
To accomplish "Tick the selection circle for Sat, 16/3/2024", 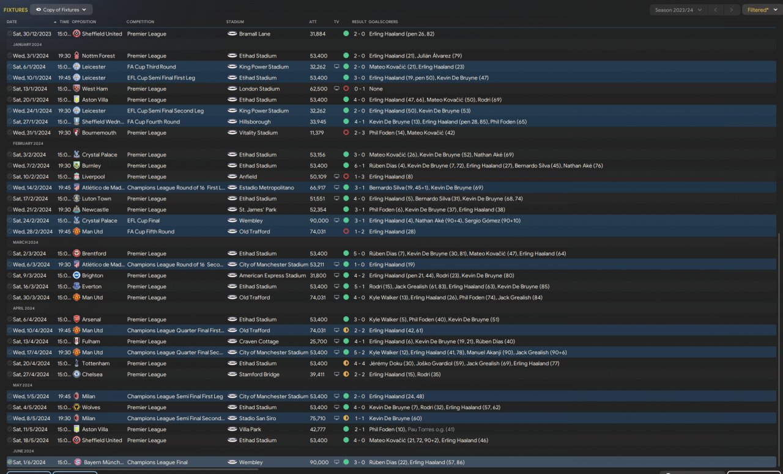I will click(x=10, y=286).
